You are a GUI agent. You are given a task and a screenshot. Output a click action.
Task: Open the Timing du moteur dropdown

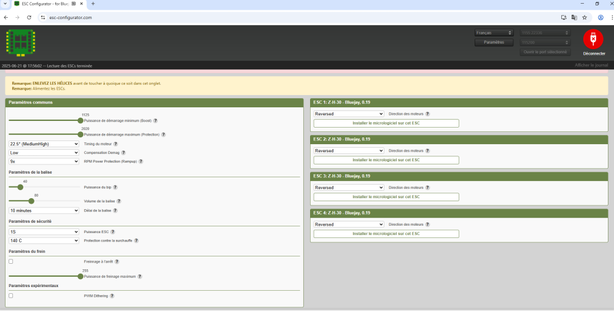tap(44, 144)
